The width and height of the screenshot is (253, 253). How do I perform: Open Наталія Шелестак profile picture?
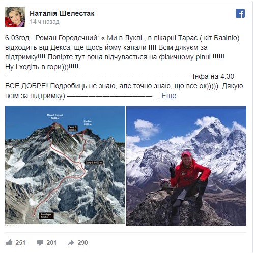point(15,17)
